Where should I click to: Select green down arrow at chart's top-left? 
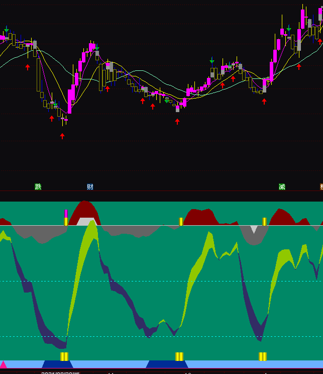pos(6,30)
